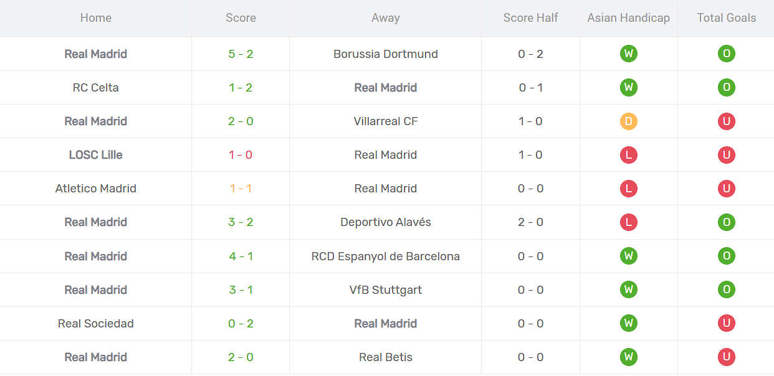This screenshot has width=774, height=376.
Task: Click the L icon on the Deportivo Alavés row
Action: (x=629, y=222)
